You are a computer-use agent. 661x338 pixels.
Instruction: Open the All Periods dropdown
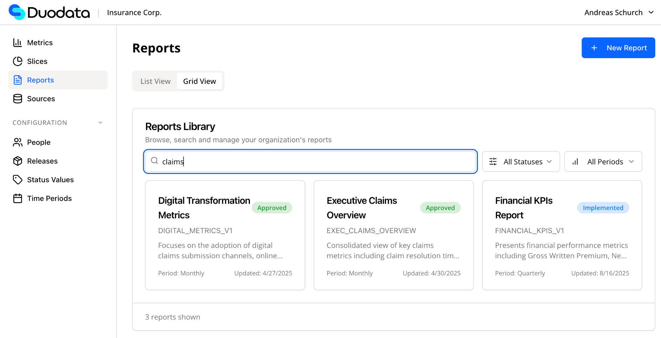pos(605,161)
